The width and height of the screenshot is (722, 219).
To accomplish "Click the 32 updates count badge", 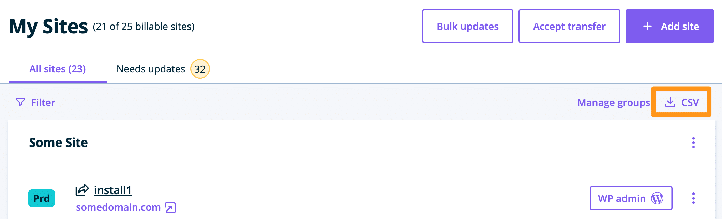I will tap(200, 69).
